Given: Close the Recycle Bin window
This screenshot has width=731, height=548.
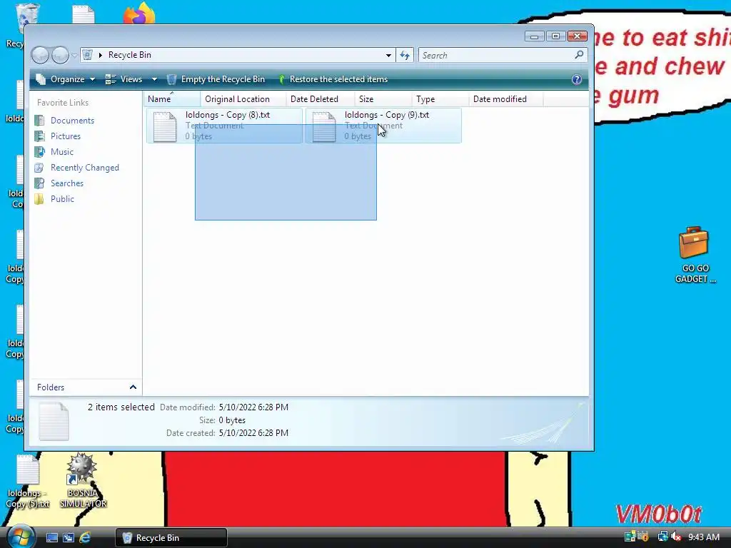Looking at the screenshot, I should pos(577,36).
